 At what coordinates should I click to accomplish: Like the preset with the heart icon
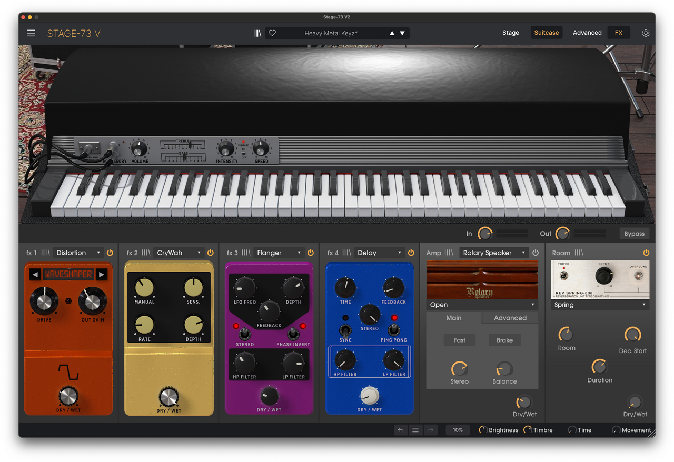click(x=272, y=33)
